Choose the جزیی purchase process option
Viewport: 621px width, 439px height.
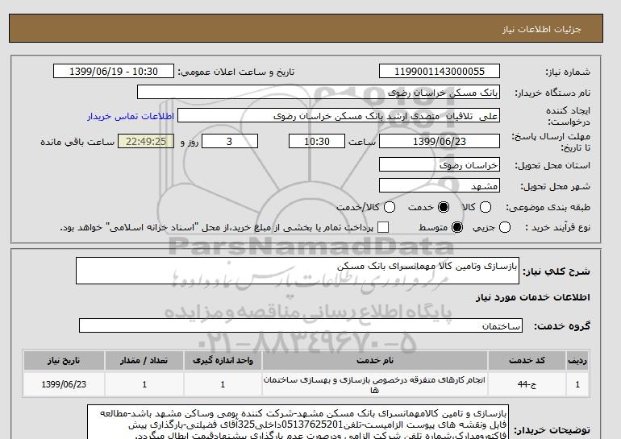click(505, 227)
